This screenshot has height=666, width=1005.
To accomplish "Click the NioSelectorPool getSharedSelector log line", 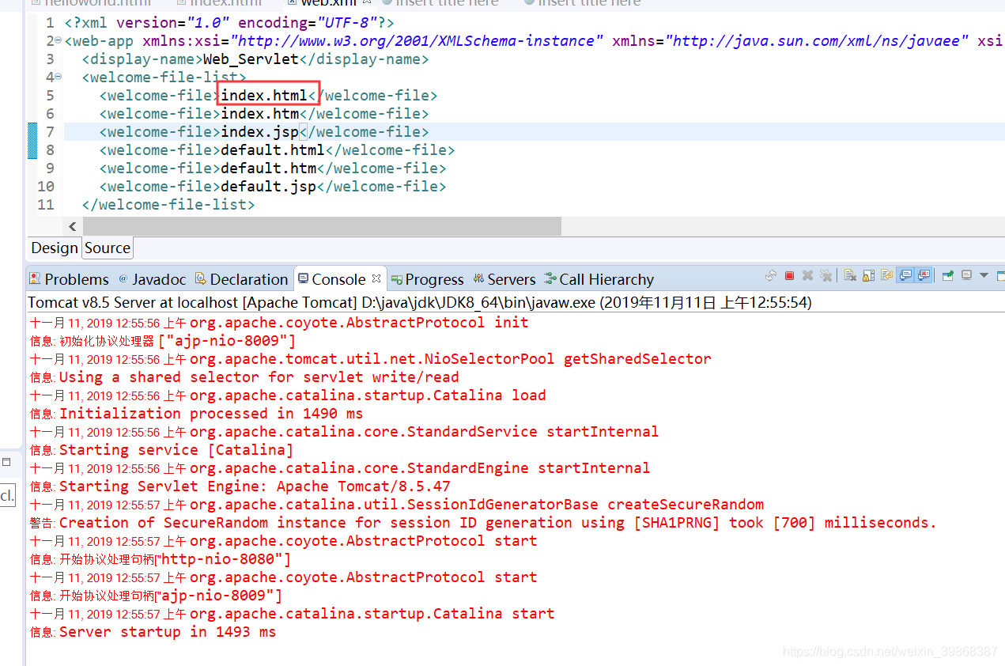I will tap(370, 359).
